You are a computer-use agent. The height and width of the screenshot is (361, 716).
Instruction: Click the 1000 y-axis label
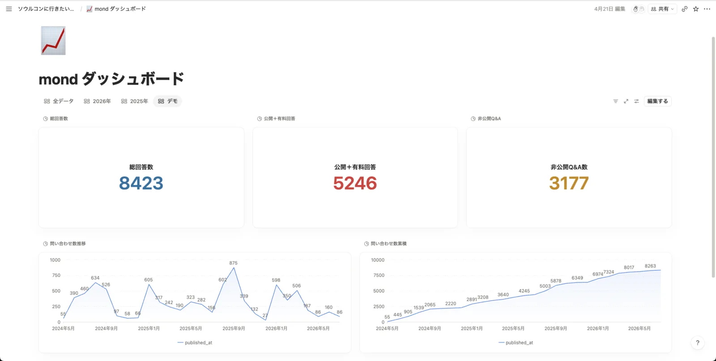(55, 260)
